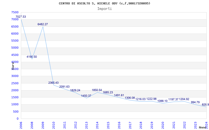Click y-axis value 4000
The width and height of the screenshot is (209, 130).
[15, 62]
